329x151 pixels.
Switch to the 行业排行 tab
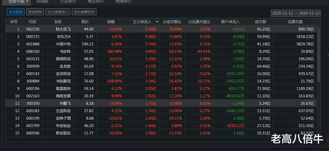(x=68, y=1)
